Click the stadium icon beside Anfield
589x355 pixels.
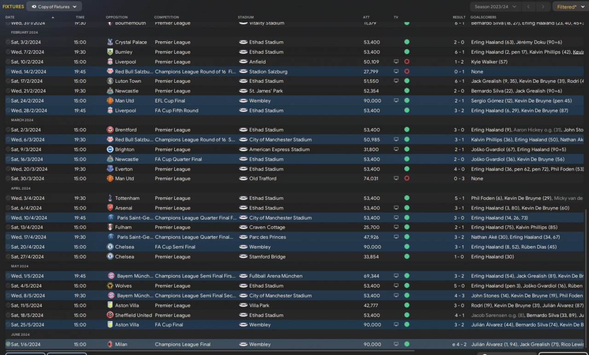click(x=243, y=62)
